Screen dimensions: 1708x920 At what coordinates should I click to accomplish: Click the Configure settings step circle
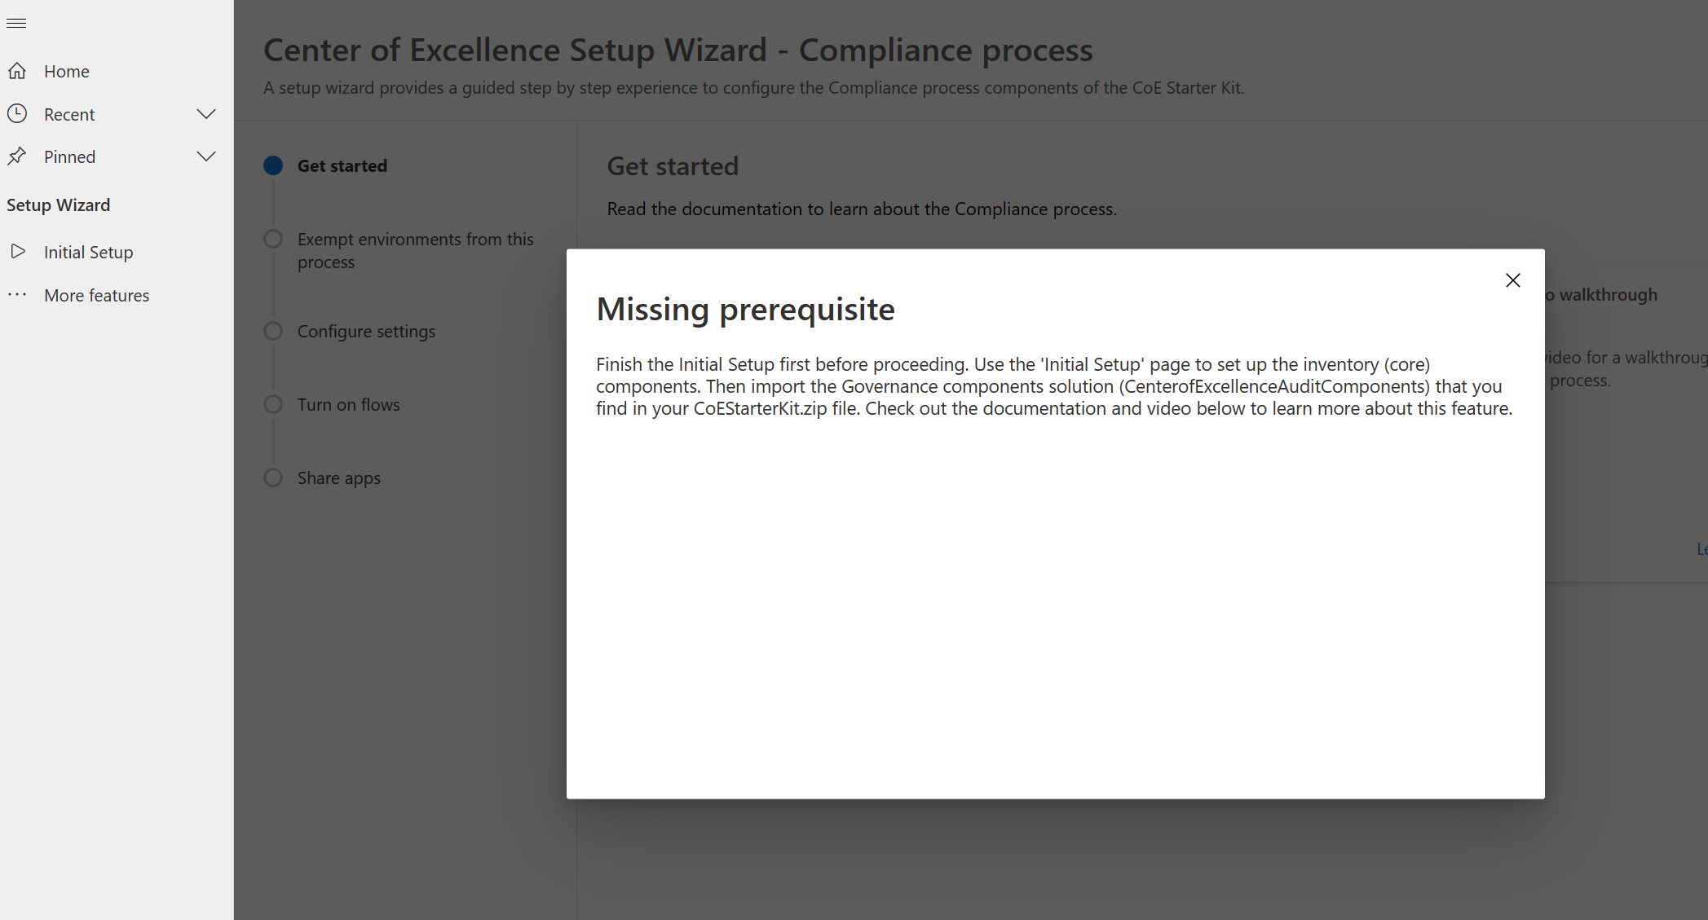[x=272, y=331]
